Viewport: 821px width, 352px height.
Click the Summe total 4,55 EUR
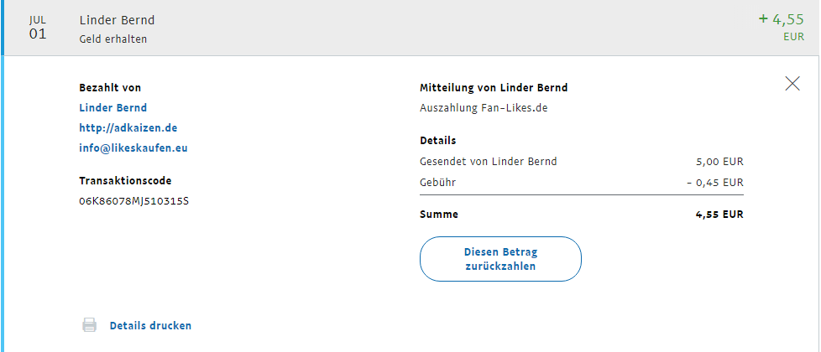point(719,214)
